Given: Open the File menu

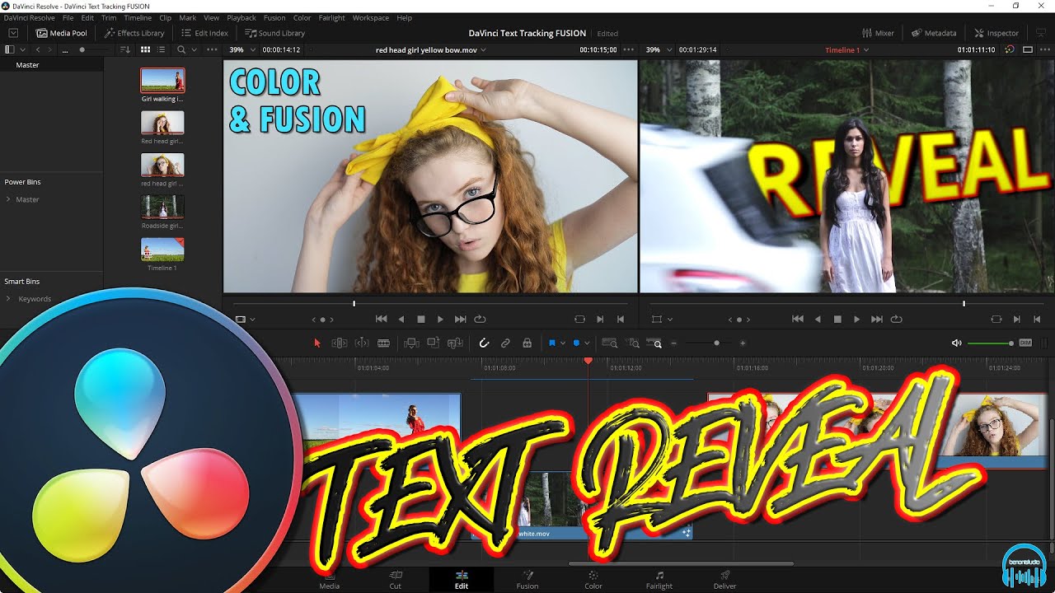Looking at the screenshot, I should click(x=68, y=17).
